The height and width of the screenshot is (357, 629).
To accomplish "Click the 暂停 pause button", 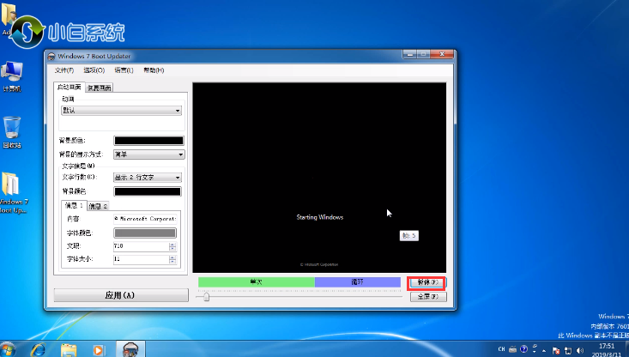I will pos(426,281).
